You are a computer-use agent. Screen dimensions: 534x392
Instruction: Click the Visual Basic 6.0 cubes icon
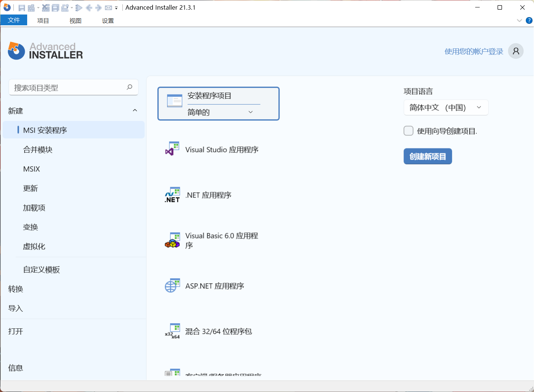click(172, 240)
